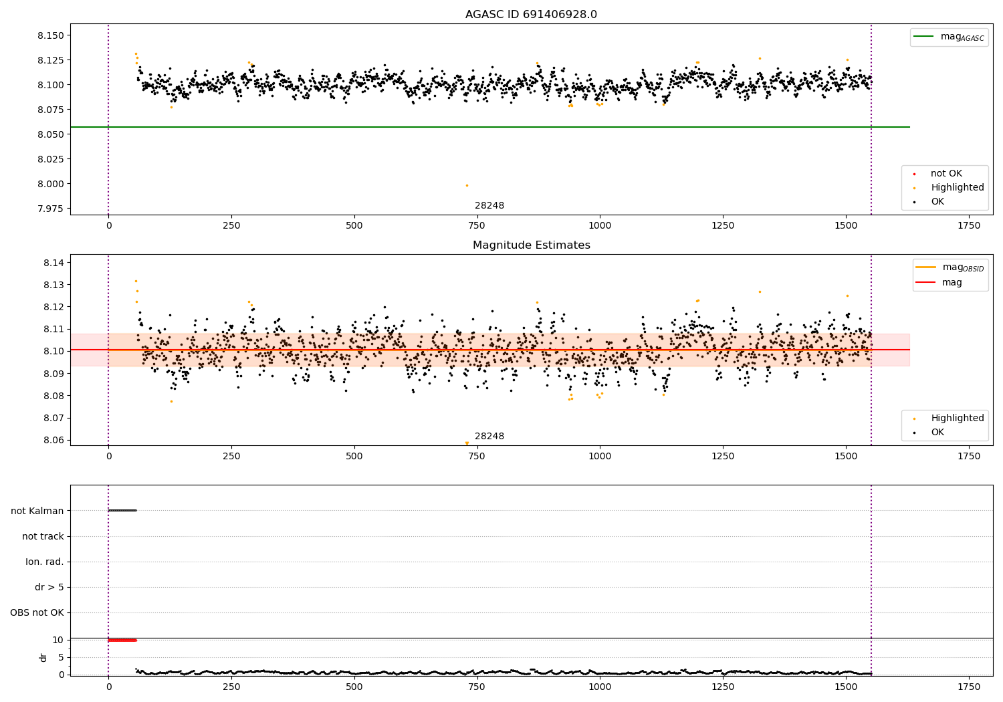This screenshot has width=1003, height=702.
Task: Click the green mag AGASC legend entry
Action: coord(949,37)
